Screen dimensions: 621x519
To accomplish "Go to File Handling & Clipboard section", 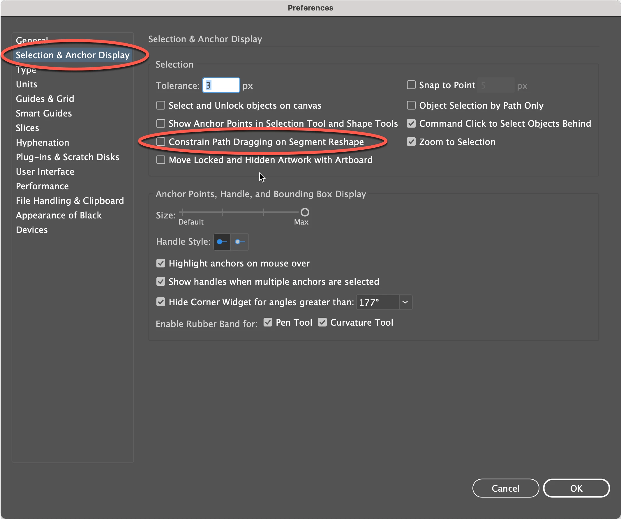I will pos(70,201).
